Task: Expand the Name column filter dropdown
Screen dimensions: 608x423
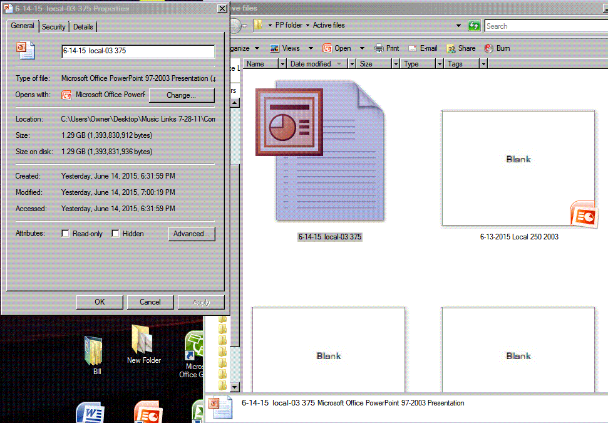Action: pyautogui.click(x=282, y=64)
